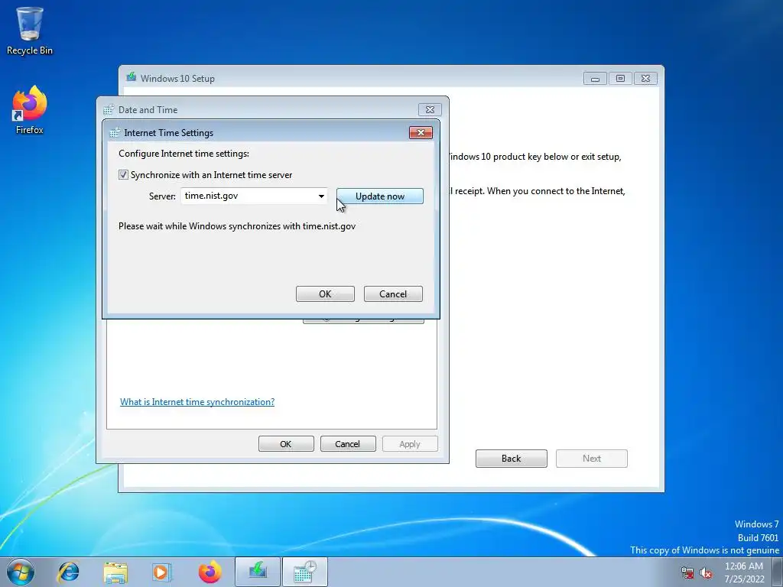Click OK in Internet Time Settings
The image size is (783, 587).
[325, 294]
